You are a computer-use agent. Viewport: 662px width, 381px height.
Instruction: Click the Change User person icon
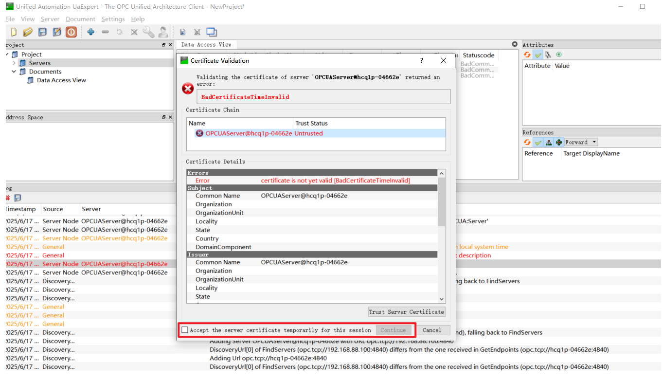click(x=163, y=32)
